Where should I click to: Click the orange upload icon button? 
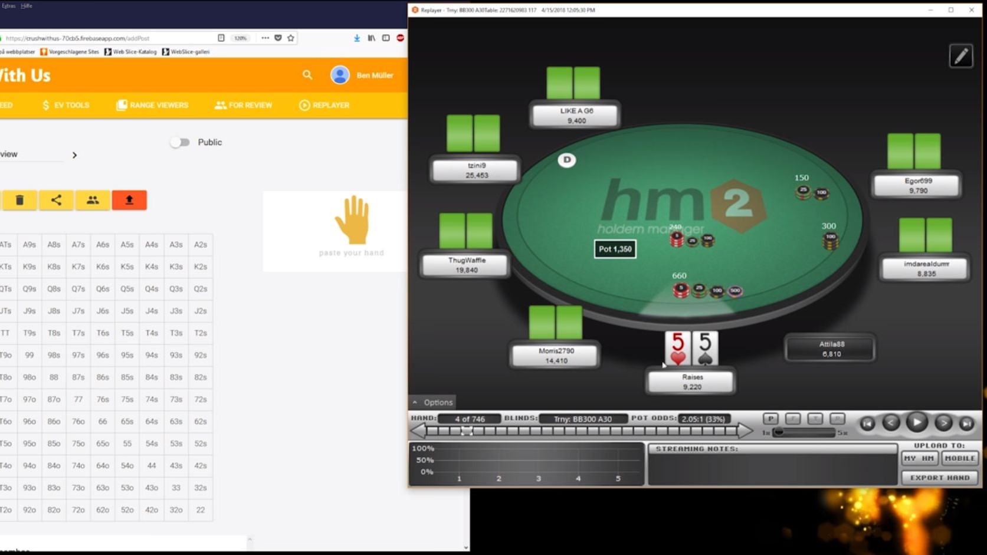129,200
